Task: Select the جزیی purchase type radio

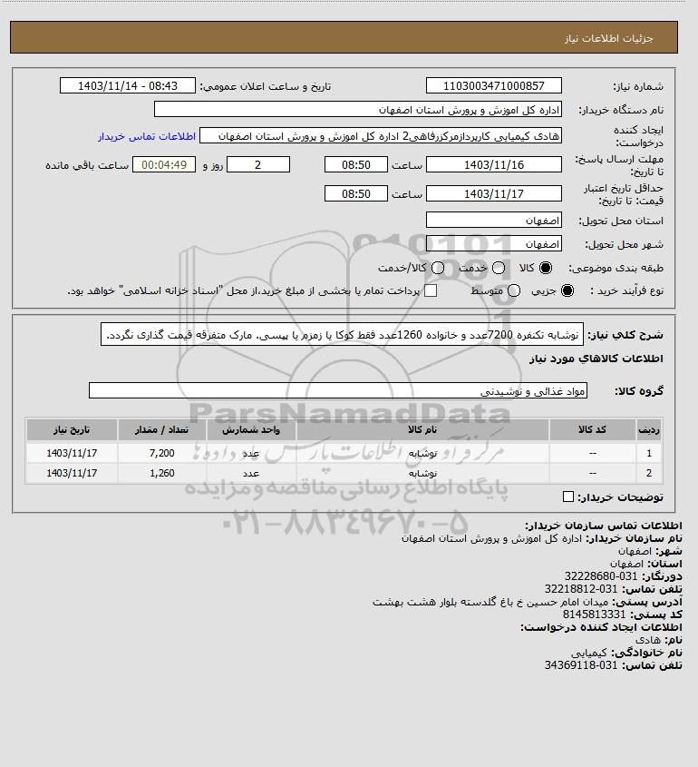Action: pos(567,290)
